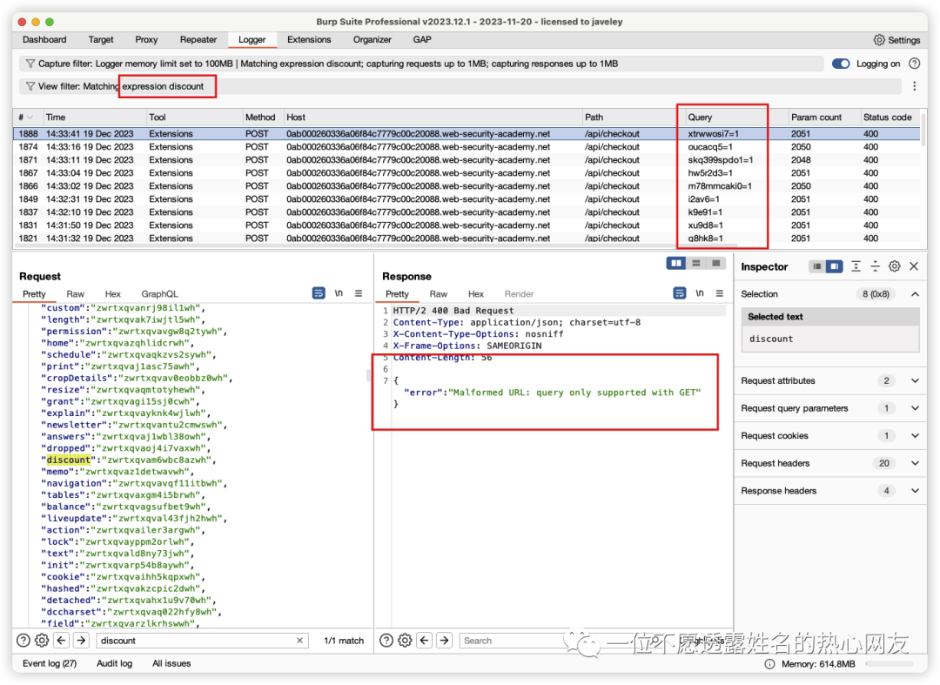Open the Repeater tab
Viewport: 940px width, 685px height.
pos(198,39)
